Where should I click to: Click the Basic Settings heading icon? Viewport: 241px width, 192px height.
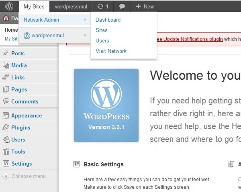(x=77, y=164)
